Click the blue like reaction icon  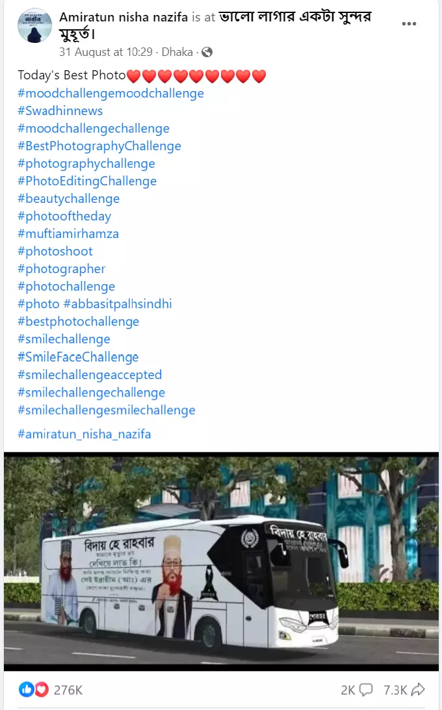[26, 690]
